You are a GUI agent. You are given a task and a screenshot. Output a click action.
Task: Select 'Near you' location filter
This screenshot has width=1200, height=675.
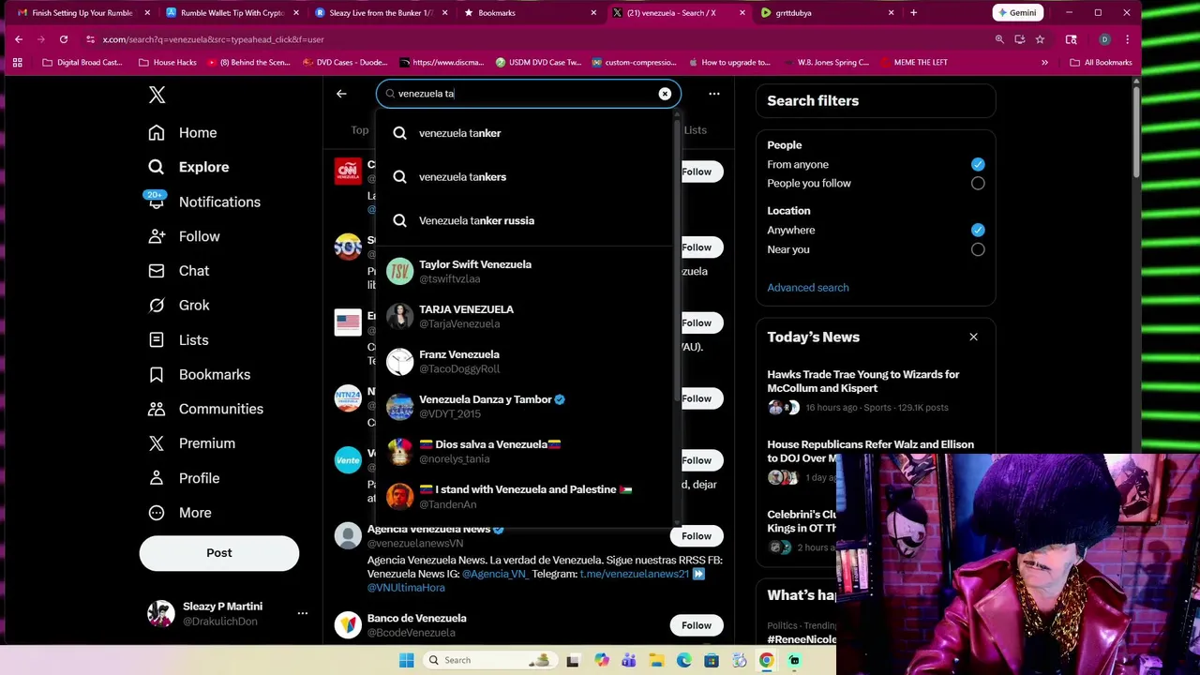978,249
